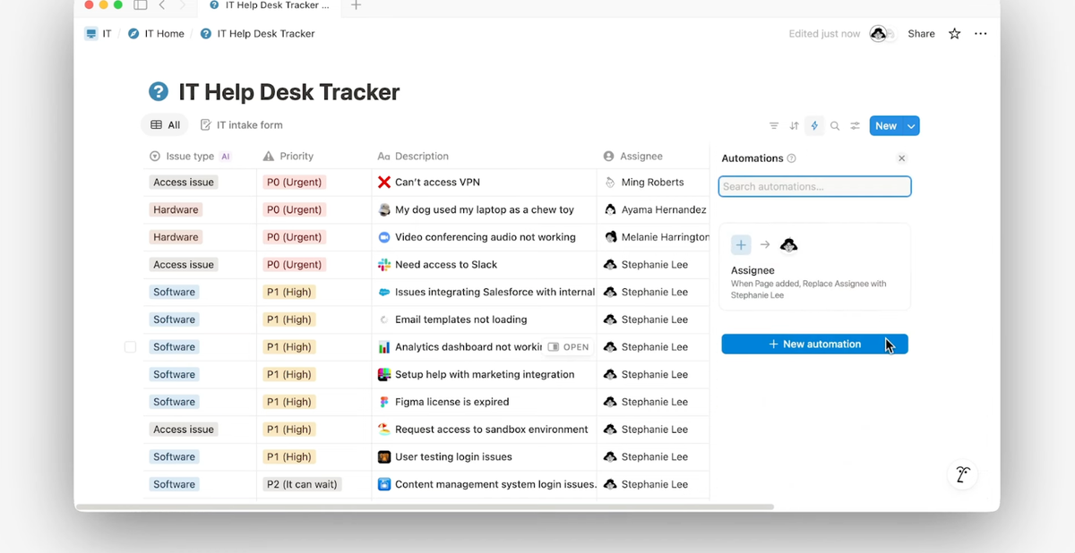Viewport: 1075px width, 553px height.
Task: Toggle the favorite star for this page
Action: click(x=953, y=33)
